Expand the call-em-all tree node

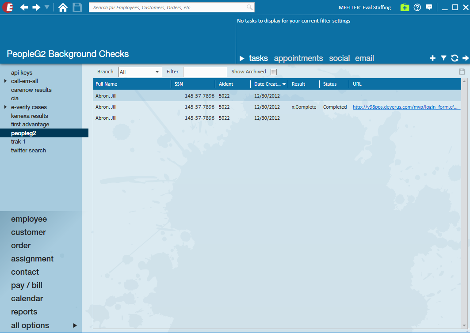point(5,81)
